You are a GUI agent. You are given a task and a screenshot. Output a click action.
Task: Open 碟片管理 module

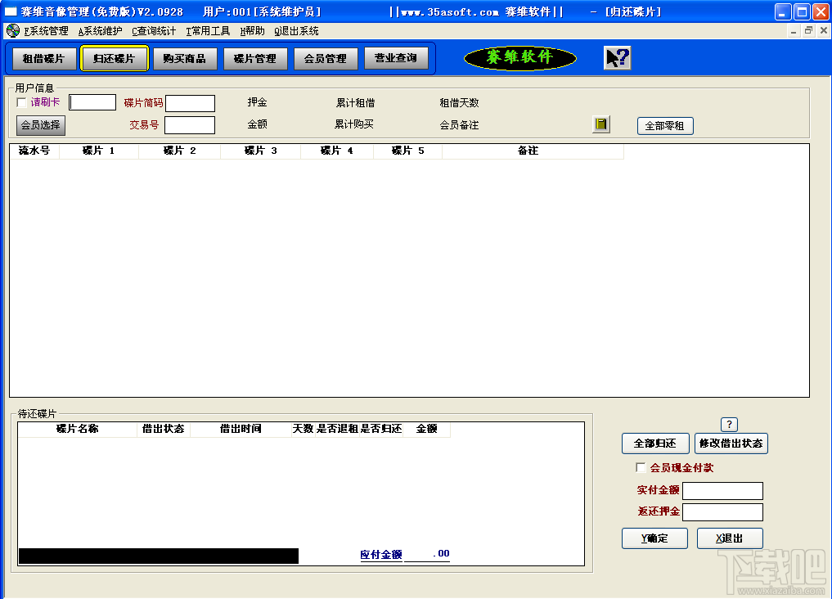[x=255, y=58]
